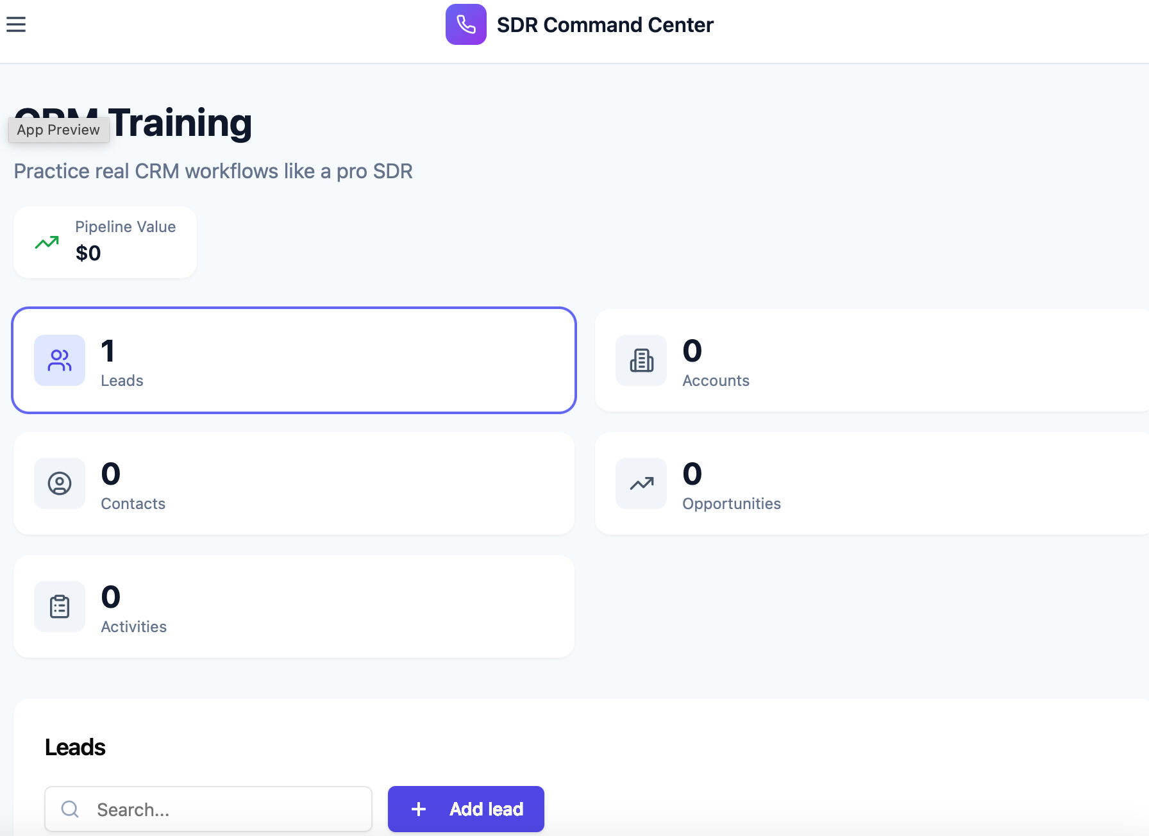
Task: Select the Leads people icon
Action: click(59, 360)
